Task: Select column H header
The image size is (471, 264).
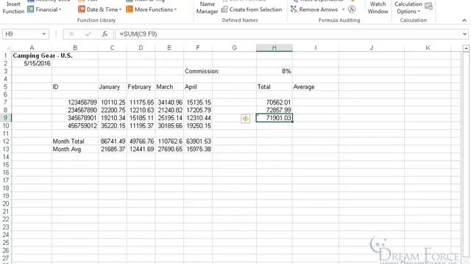Action: [274, 48]
